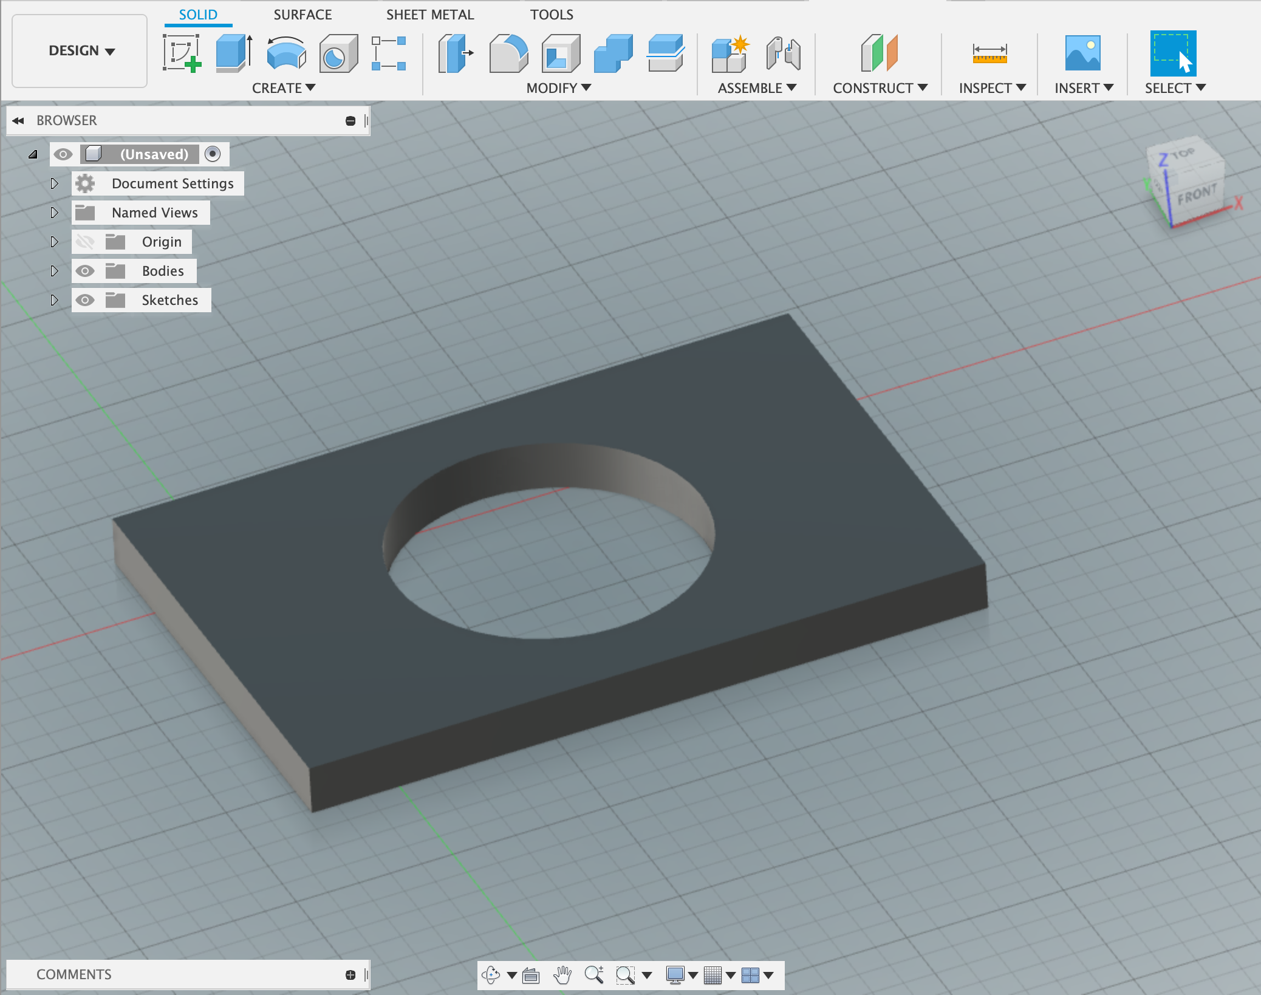Open the CONSTRUCT dropdown menu
The height and width of the screenshot is (995, 1261).
tap(880, 88)
